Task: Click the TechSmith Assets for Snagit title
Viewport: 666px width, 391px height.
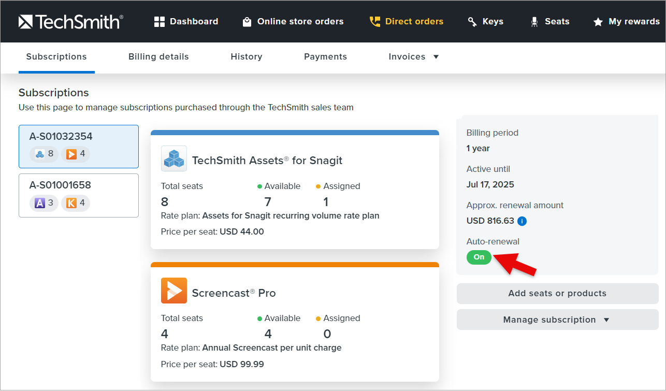Action: [267, 161]
